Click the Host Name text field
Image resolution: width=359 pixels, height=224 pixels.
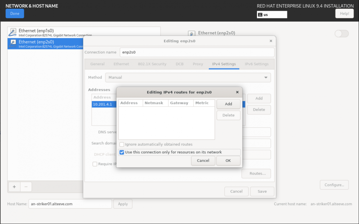tap(70, 204)
